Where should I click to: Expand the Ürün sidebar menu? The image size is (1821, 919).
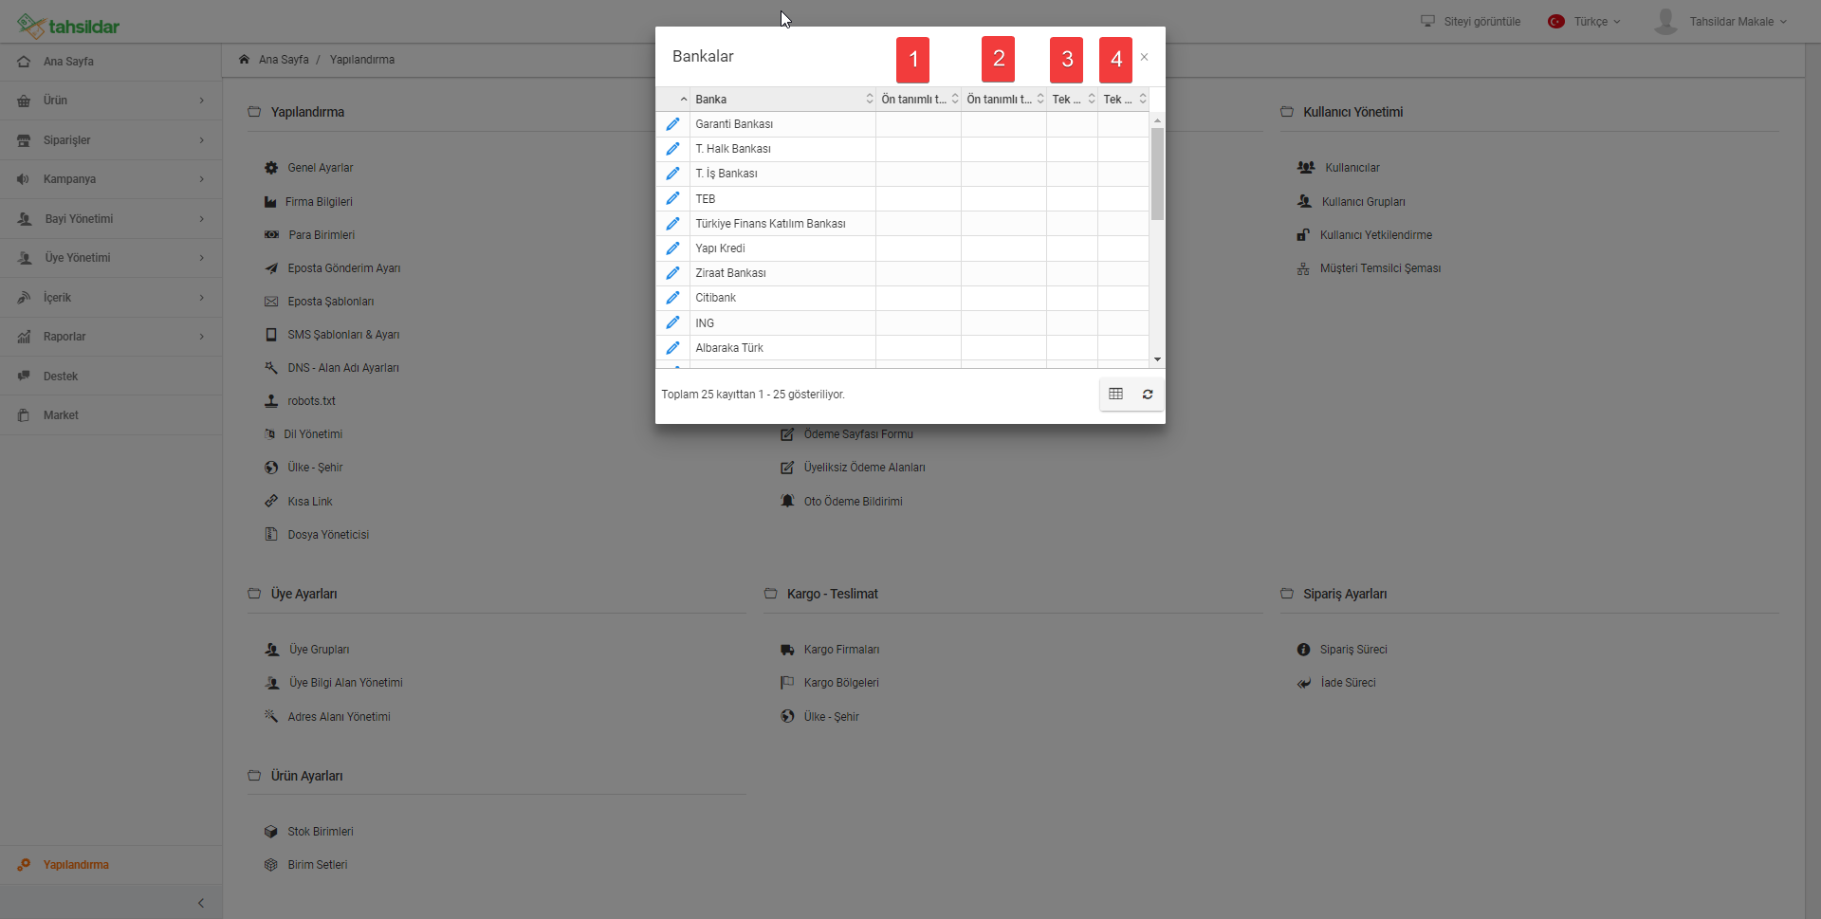[111, 101]
